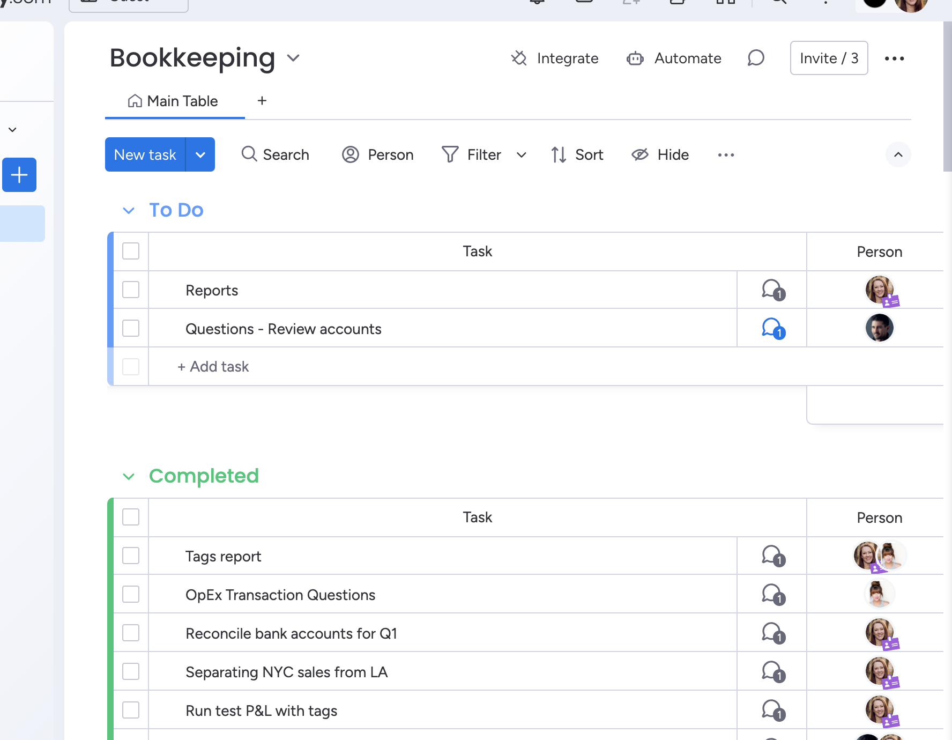Open the Automate center
Screen dimensions: 952x740
[x=674, y=58]
